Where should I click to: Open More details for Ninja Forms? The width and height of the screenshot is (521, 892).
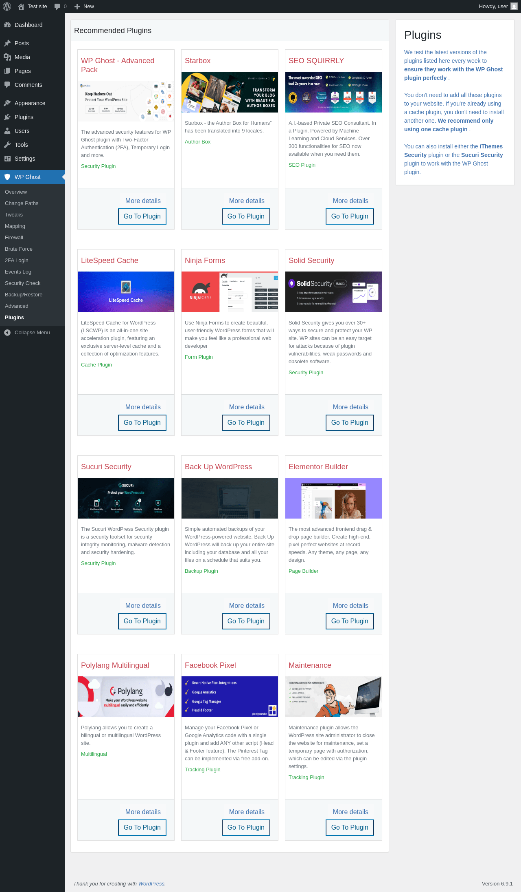click(247, 407)
